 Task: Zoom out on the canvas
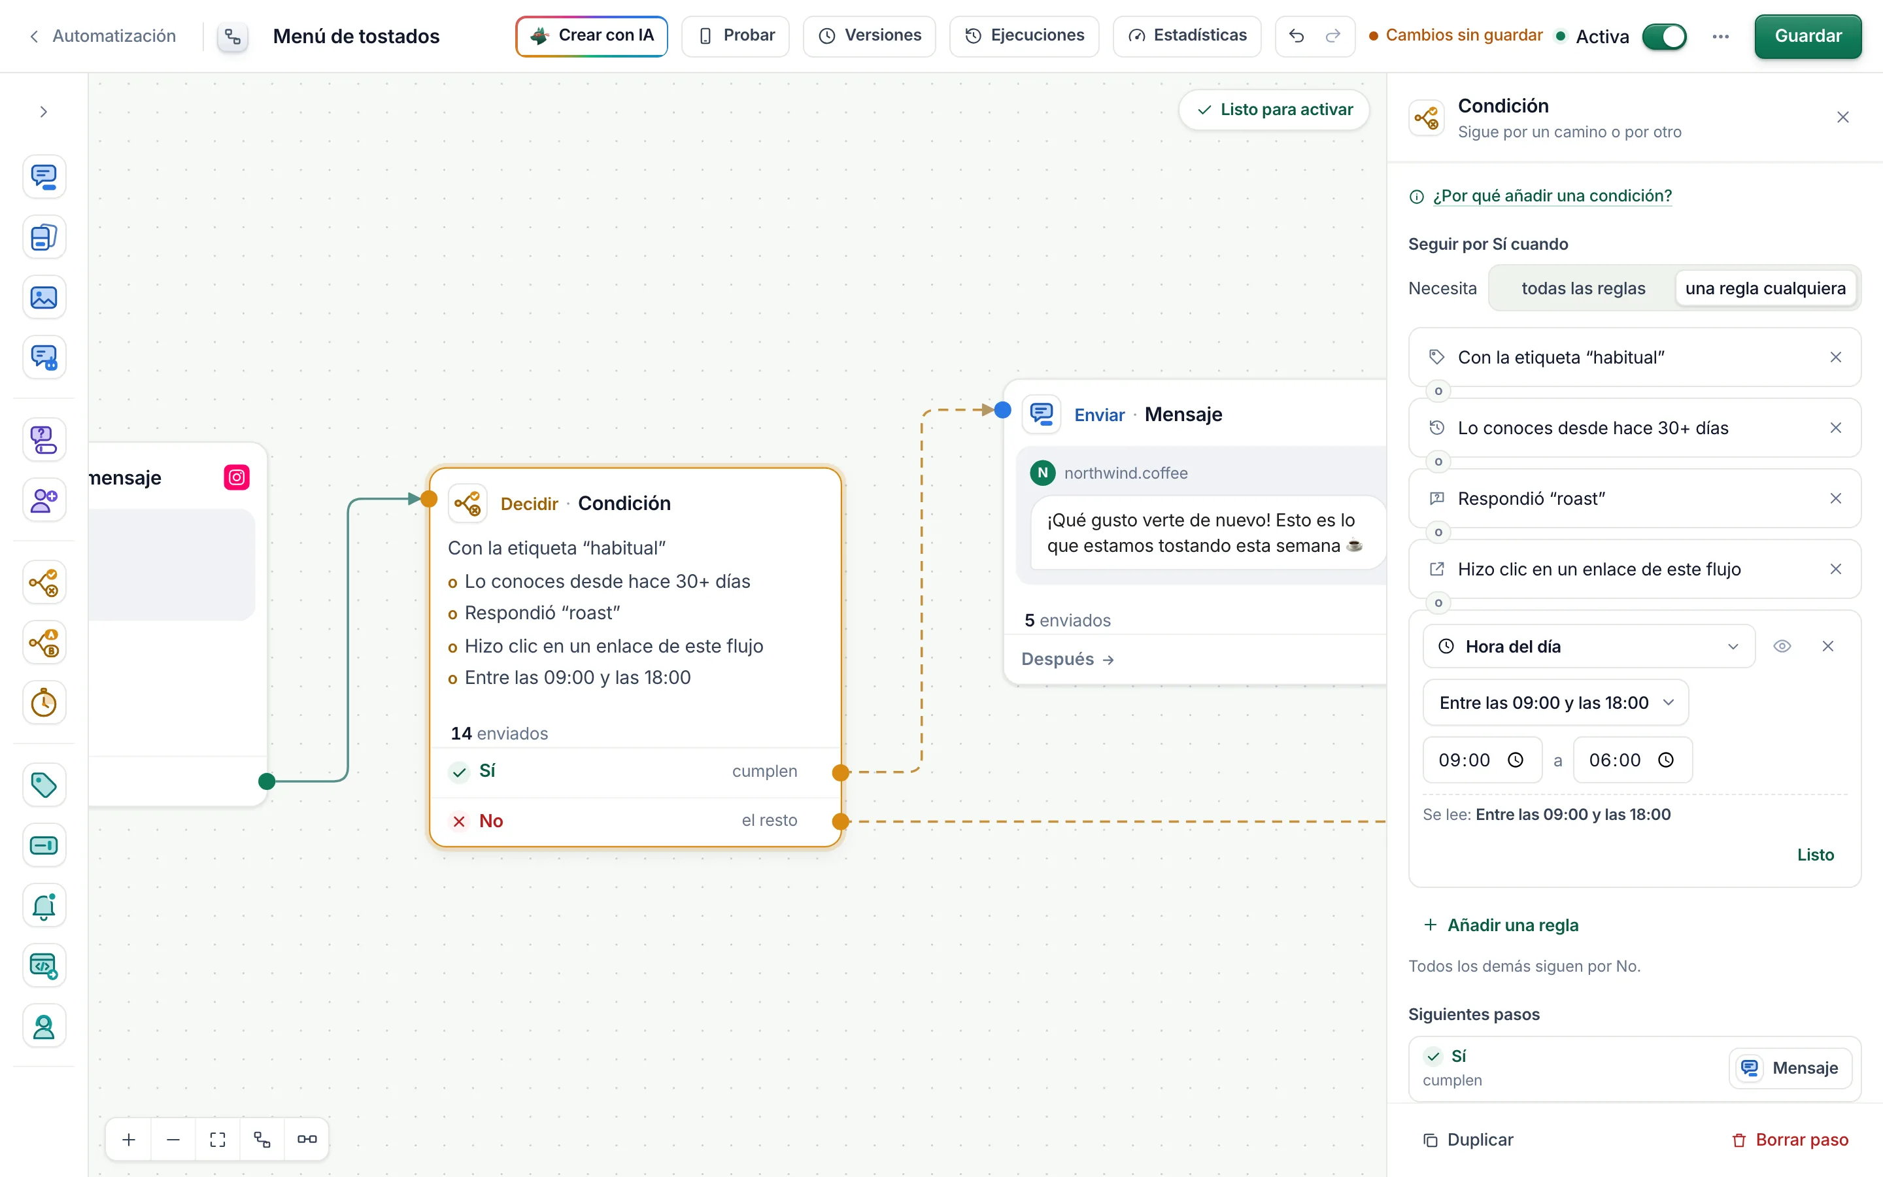[x=173, y=1139]
